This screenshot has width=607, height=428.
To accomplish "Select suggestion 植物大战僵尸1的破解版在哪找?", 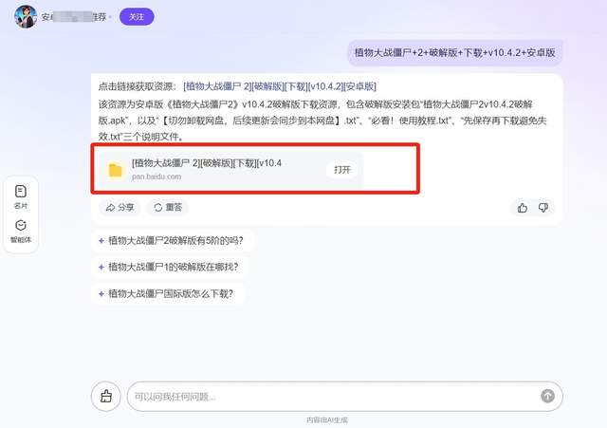I will 170,267.
